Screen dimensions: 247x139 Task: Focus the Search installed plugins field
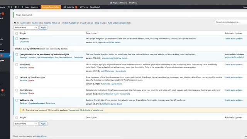pyautogui.click(x=231, y=22)
